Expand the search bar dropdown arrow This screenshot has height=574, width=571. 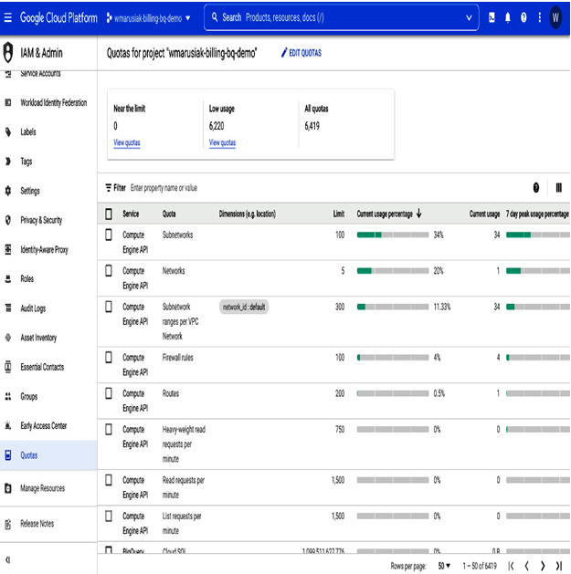click(469, 17)
